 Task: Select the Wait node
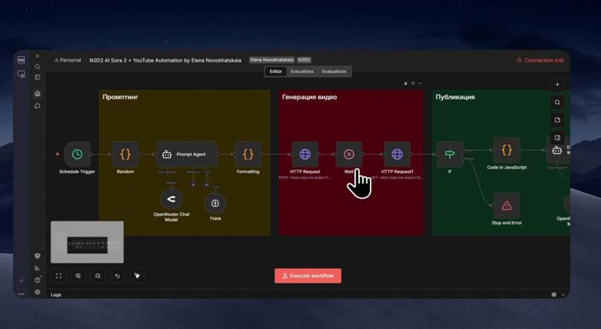[x=349, y=154]
